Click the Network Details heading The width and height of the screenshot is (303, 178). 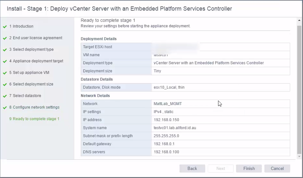click(x=95, y=96)
